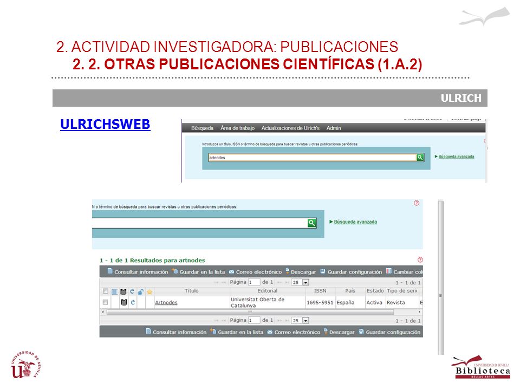Click the upper Página number input

tap(253, 282)
